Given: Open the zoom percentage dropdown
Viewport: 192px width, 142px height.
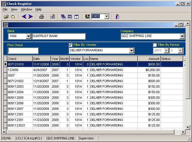Looking at the screenshot, I should [x=107, y=17].
